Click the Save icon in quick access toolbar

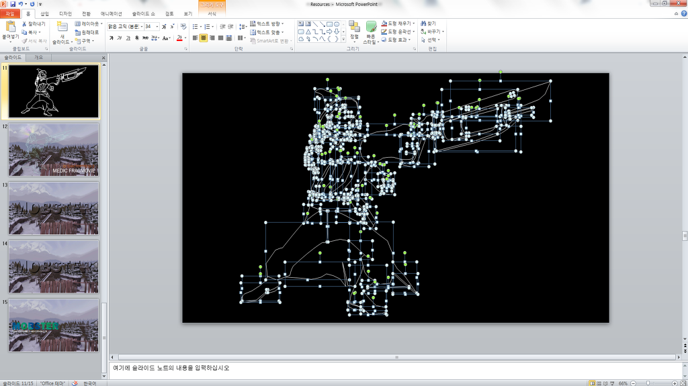pos(12,4)
